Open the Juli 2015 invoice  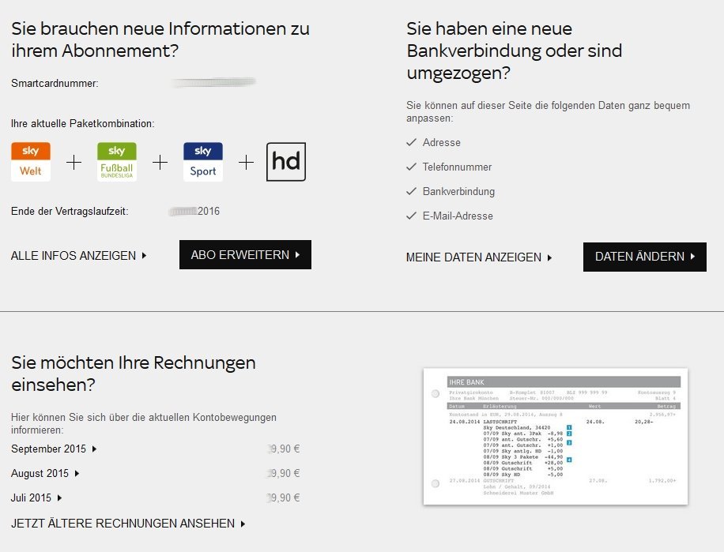(x=36, y=498)
